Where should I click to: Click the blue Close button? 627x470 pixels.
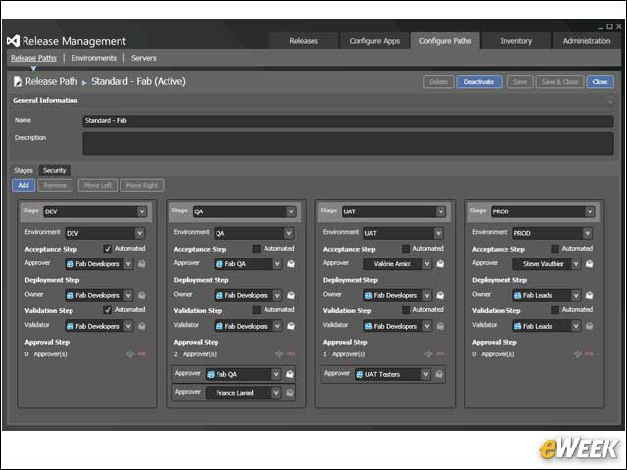pos(600,82)
